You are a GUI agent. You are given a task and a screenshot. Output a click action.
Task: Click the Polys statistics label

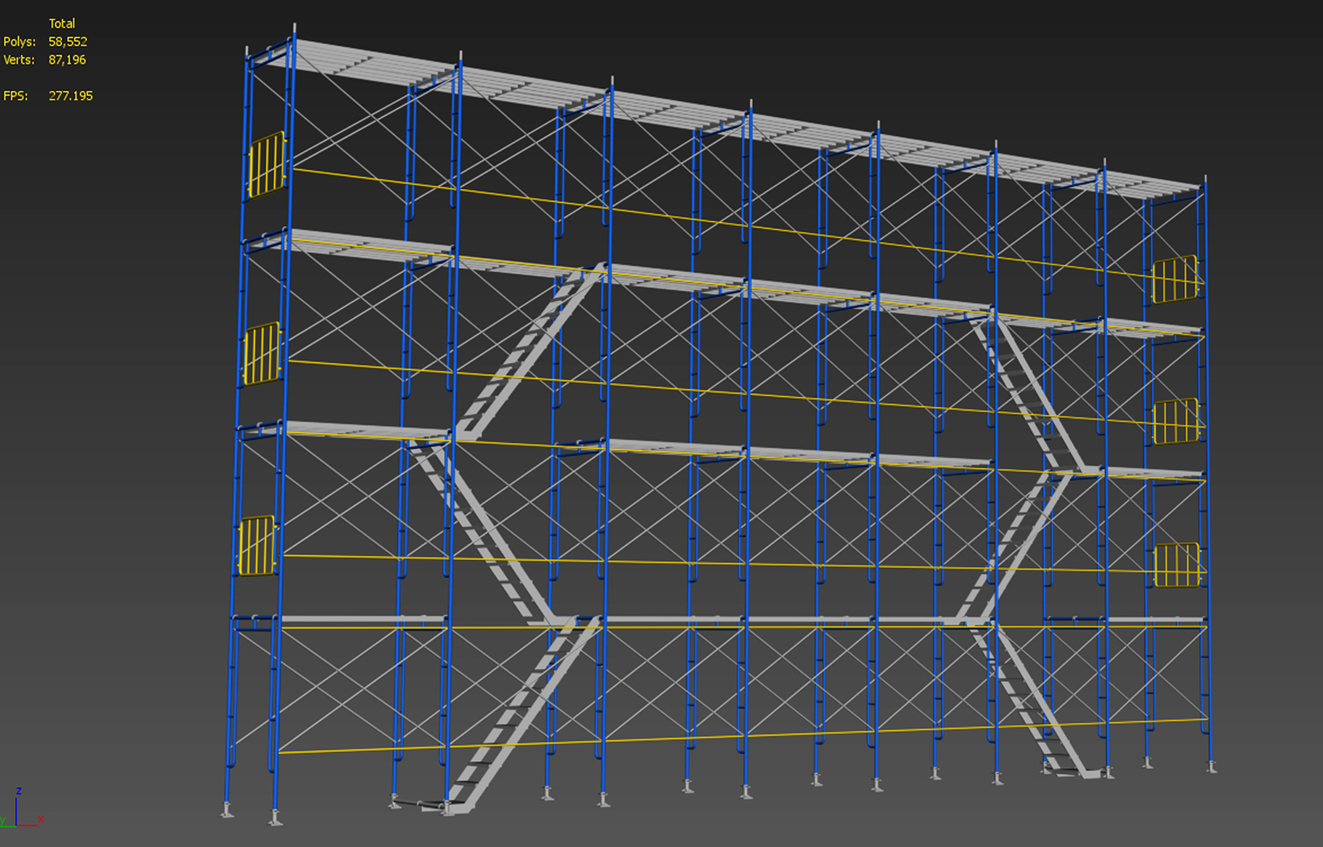tap(19, 42)
